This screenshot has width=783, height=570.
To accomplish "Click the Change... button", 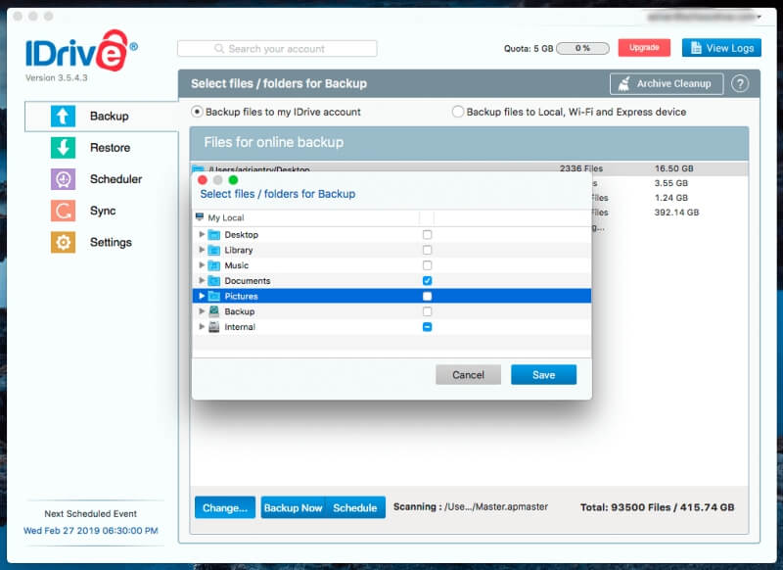I will pos(225,507).
